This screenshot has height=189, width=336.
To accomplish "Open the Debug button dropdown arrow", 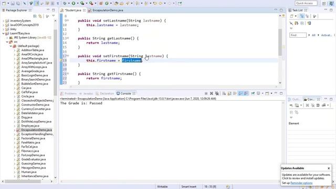I will [x=69, y=4].
